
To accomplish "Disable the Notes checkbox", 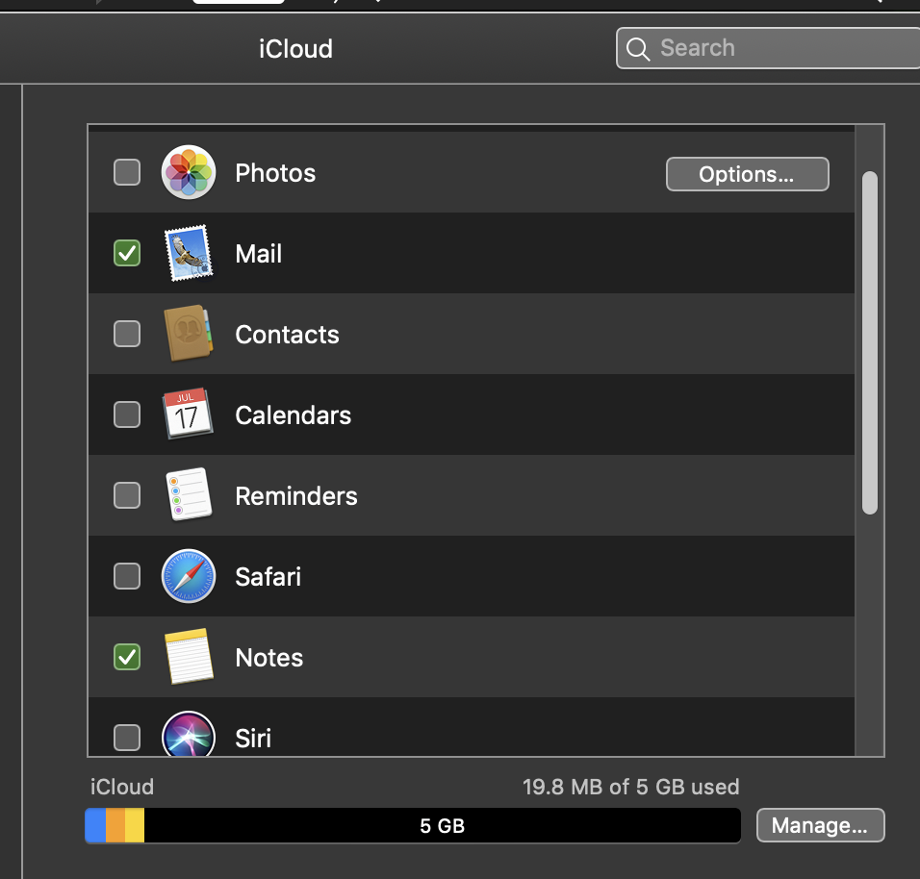I will click(x=127, y=657).
